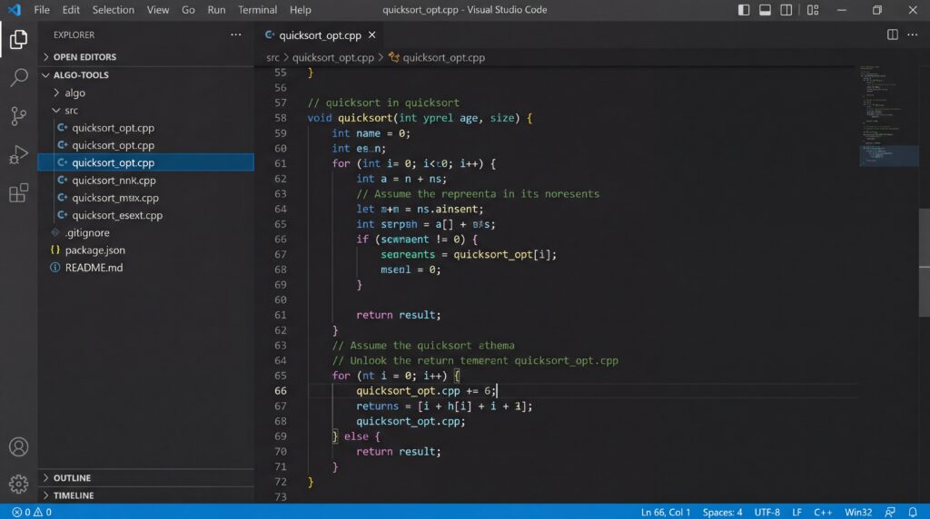Toggle the secondary side bar layout icon
This screenshot has width=930, height=519.
coord(786,9)
